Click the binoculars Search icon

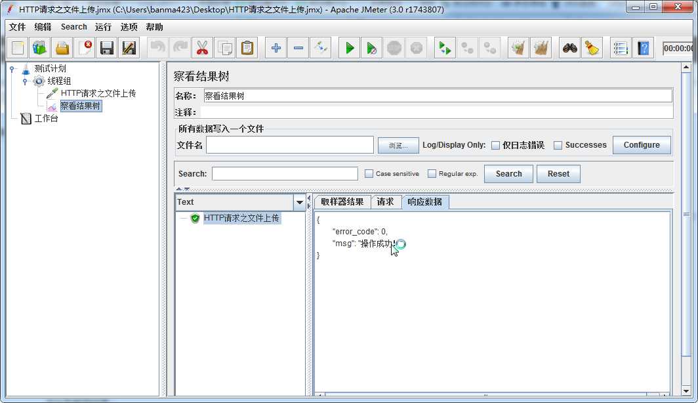click(x=570, y=48)
